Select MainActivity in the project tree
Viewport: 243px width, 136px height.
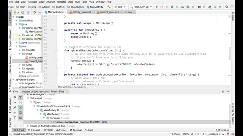pyautogui.click(x=35, y=32)
